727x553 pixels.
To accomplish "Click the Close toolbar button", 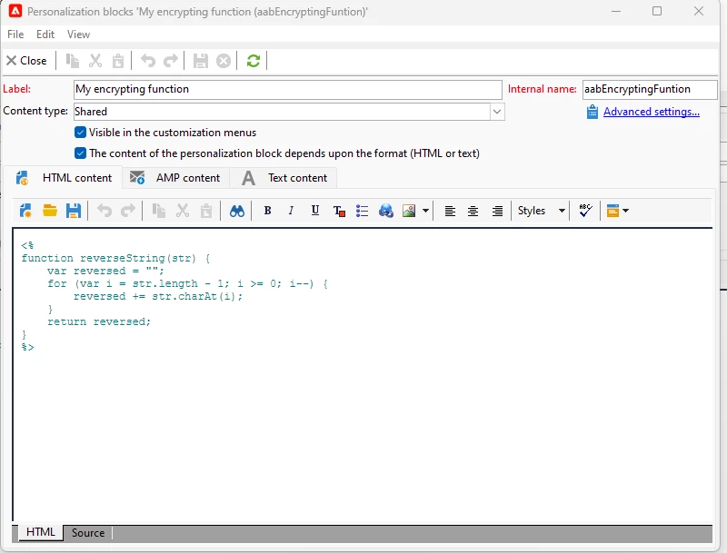I will pos(26,61).
